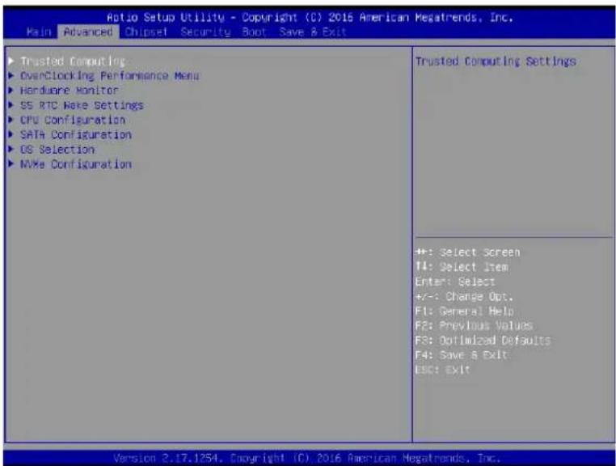616x466 pixels.
Task: Click arrow beside NVMe Configuration
Action: pos(11,164)
